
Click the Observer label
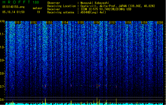54,3
